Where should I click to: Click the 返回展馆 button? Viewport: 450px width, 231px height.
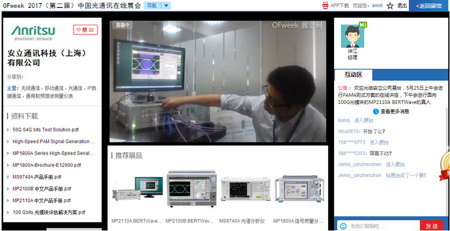[x=429, y=6]
